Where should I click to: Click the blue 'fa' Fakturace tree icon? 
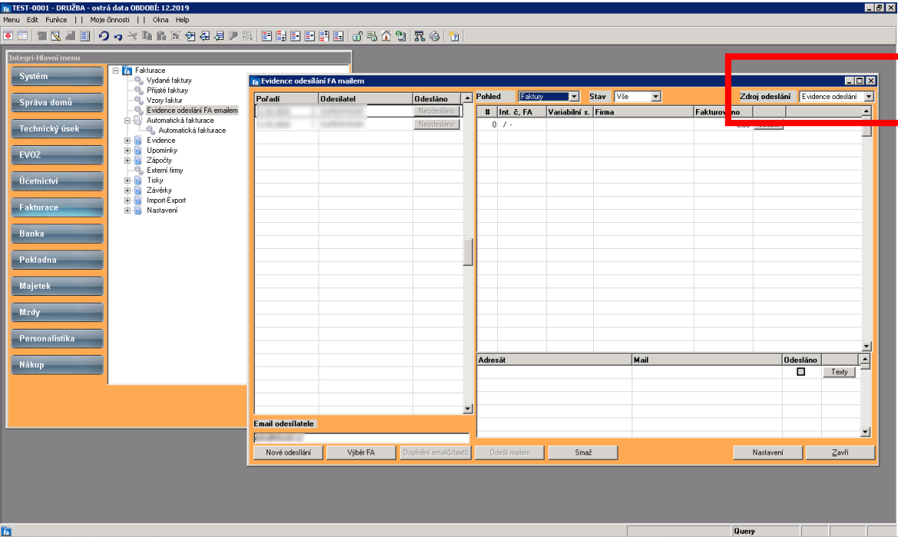point(128,71)
